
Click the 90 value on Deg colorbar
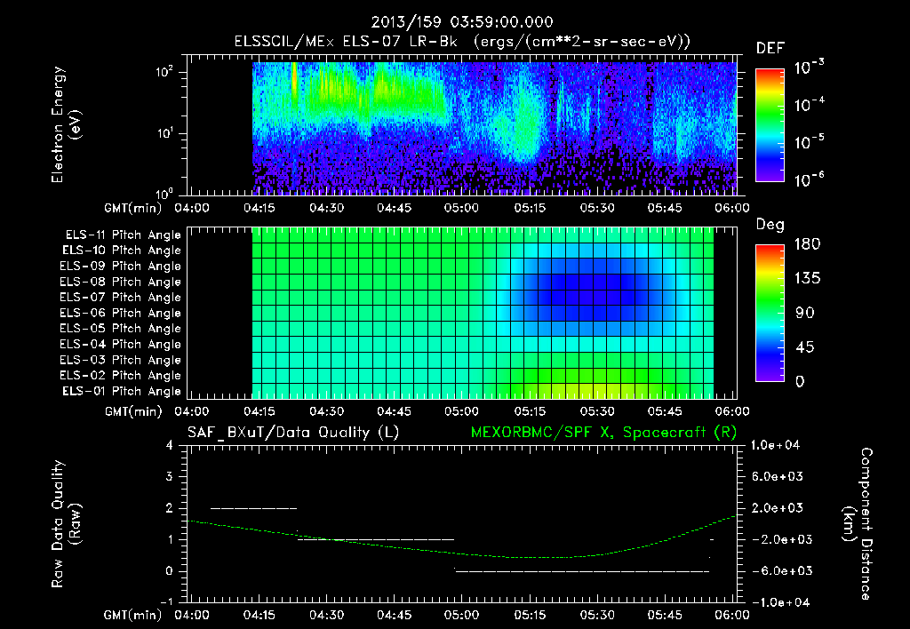point(803,313)
